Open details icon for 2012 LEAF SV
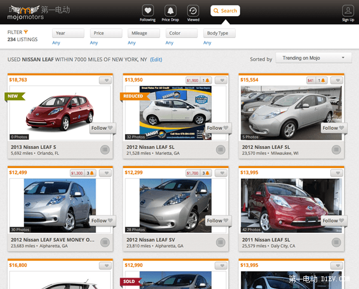Image resolution: width=359 pixels, height=289 pixels. click(220, 242)
